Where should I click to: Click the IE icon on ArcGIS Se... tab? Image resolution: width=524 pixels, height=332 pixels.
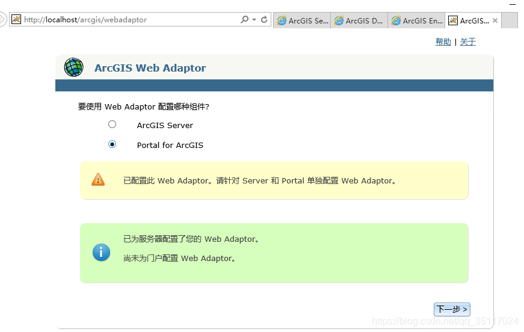(x=282, y=20)
